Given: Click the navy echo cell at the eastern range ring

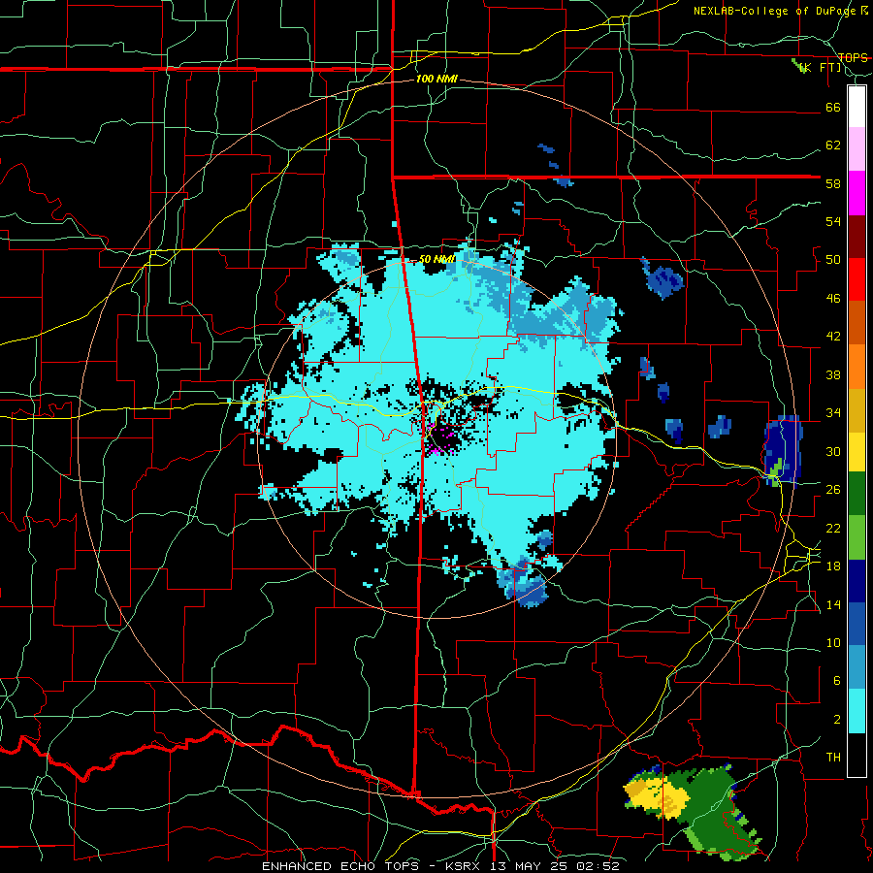Looking at the screenshot, I should coord(784,450).
